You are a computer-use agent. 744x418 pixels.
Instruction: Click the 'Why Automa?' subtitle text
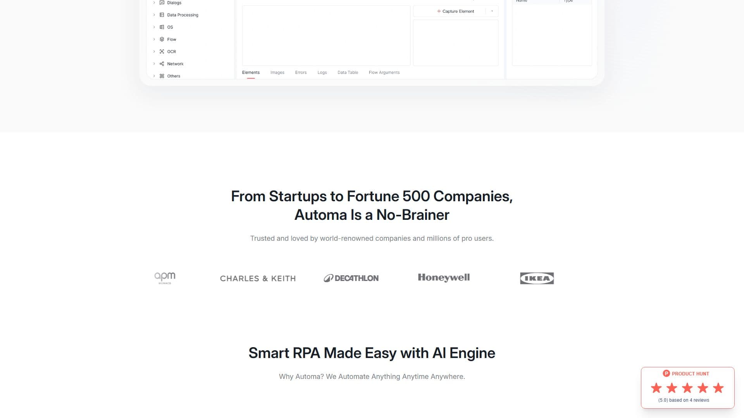[372, 377]
